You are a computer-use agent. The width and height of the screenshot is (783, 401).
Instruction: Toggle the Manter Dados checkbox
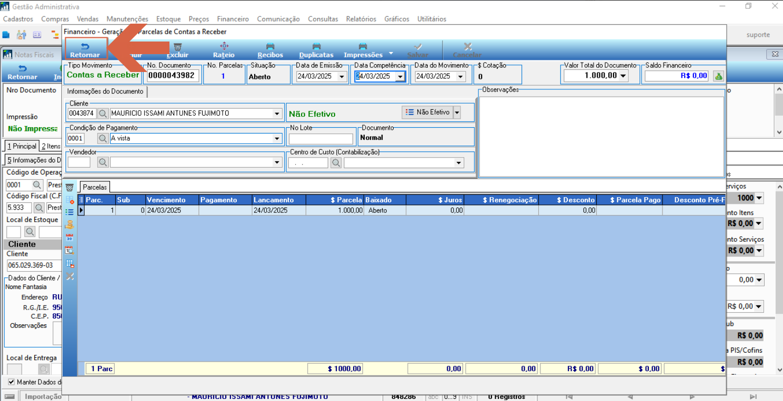point(12,382)
